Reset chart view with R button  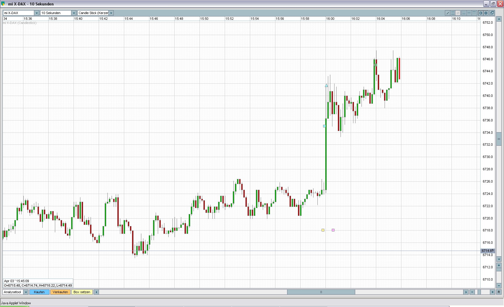click(499, 292)
